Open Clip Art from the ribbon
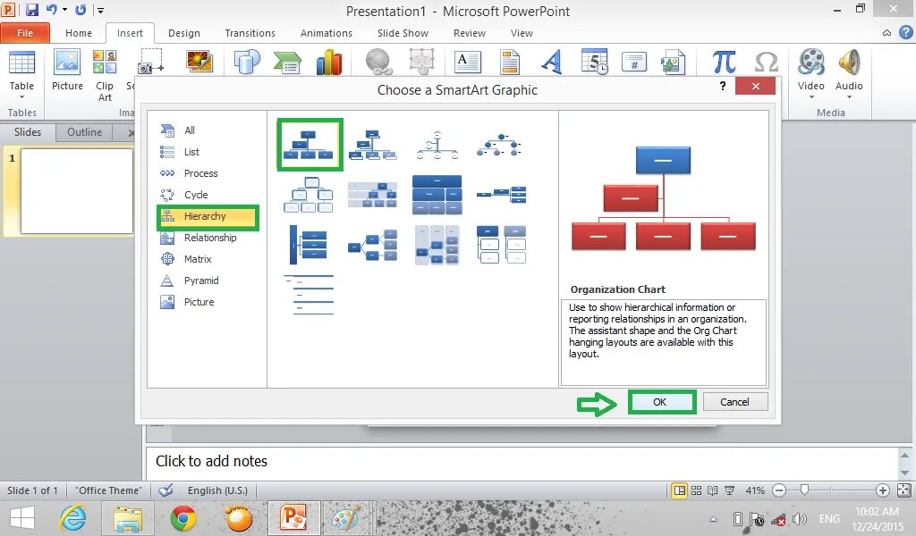The width and height of the screenshot is (916, 536). 105,76
